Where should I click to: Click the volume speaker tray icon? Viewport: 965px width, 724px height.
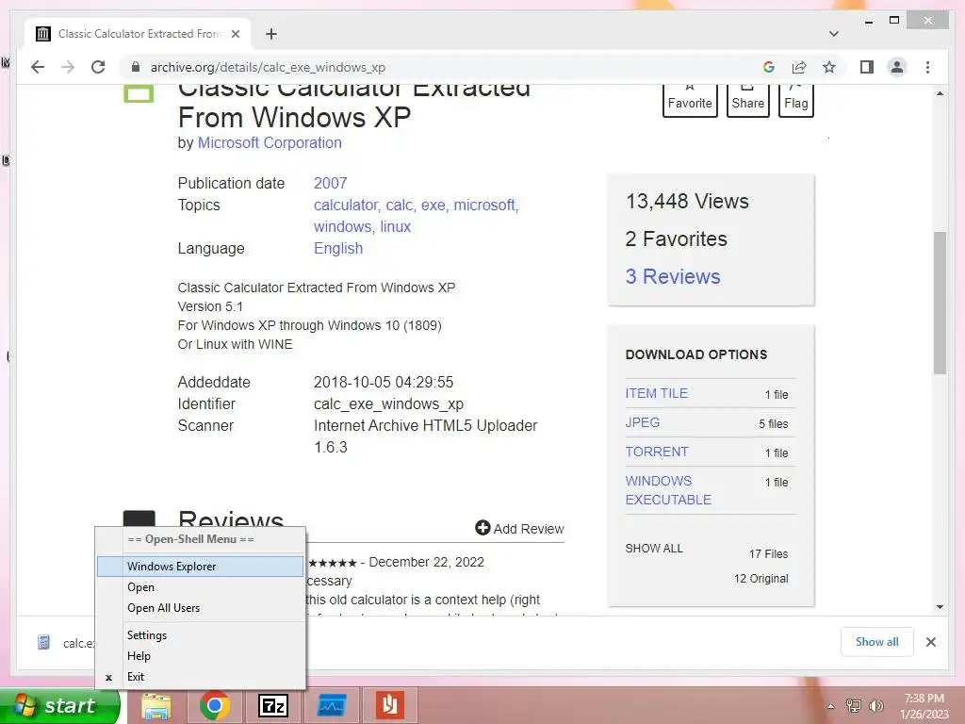[x=875, y=706]
